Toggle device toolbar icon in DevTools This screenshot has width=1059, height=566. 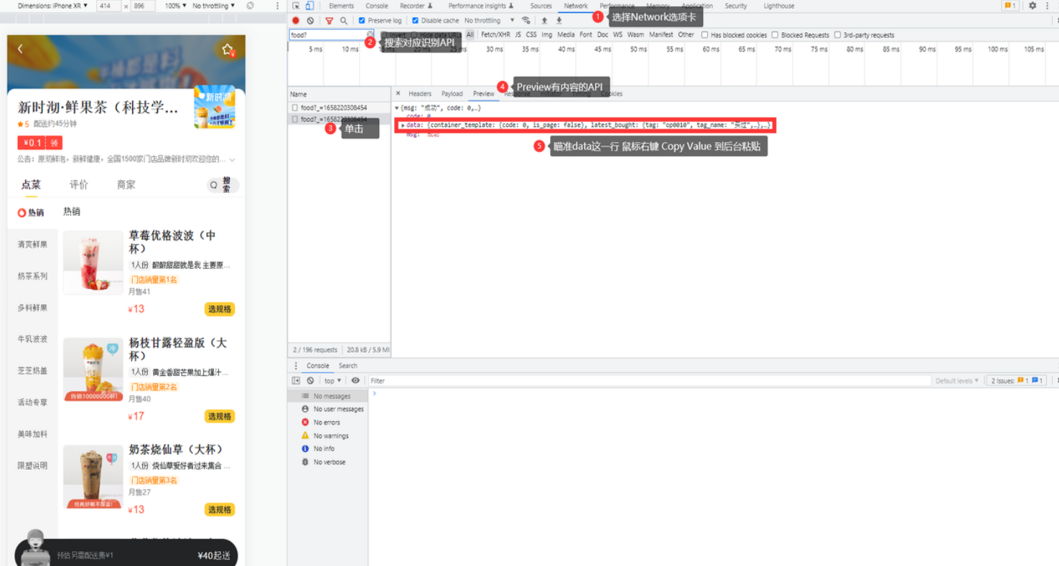click(x=309, y=6)
